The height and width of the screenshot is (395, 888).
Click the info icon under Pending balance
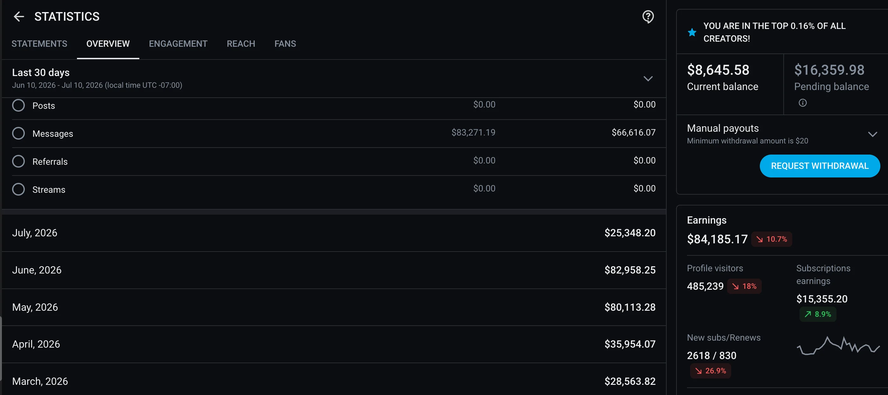click(x=802, y=103)
